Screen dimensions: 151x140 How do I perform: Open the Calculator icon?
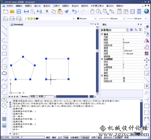coord(139,11)
